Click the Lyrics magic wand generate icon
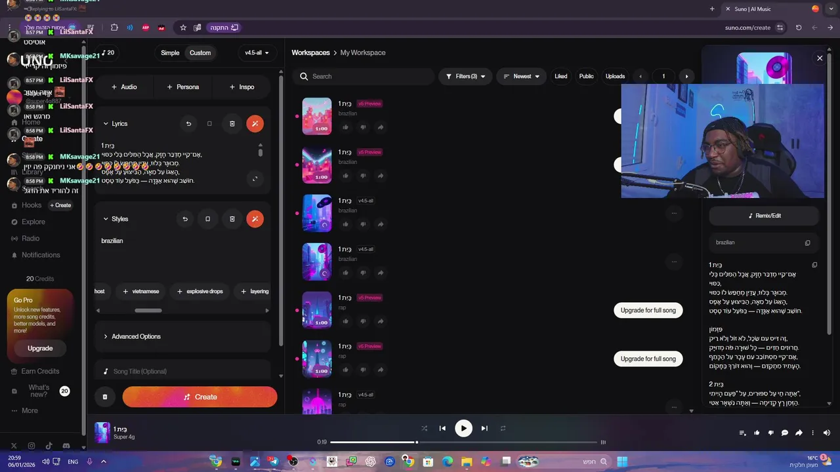Screen dimensions: 840x472 click(255, 123)
